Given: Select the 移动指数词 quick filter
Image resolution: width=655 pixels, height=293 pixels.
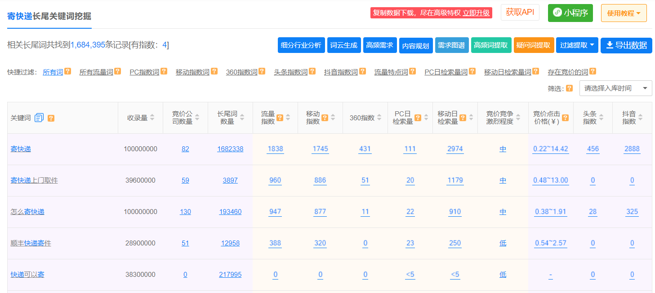Looking at the screenshot, I should coord(192,72).
